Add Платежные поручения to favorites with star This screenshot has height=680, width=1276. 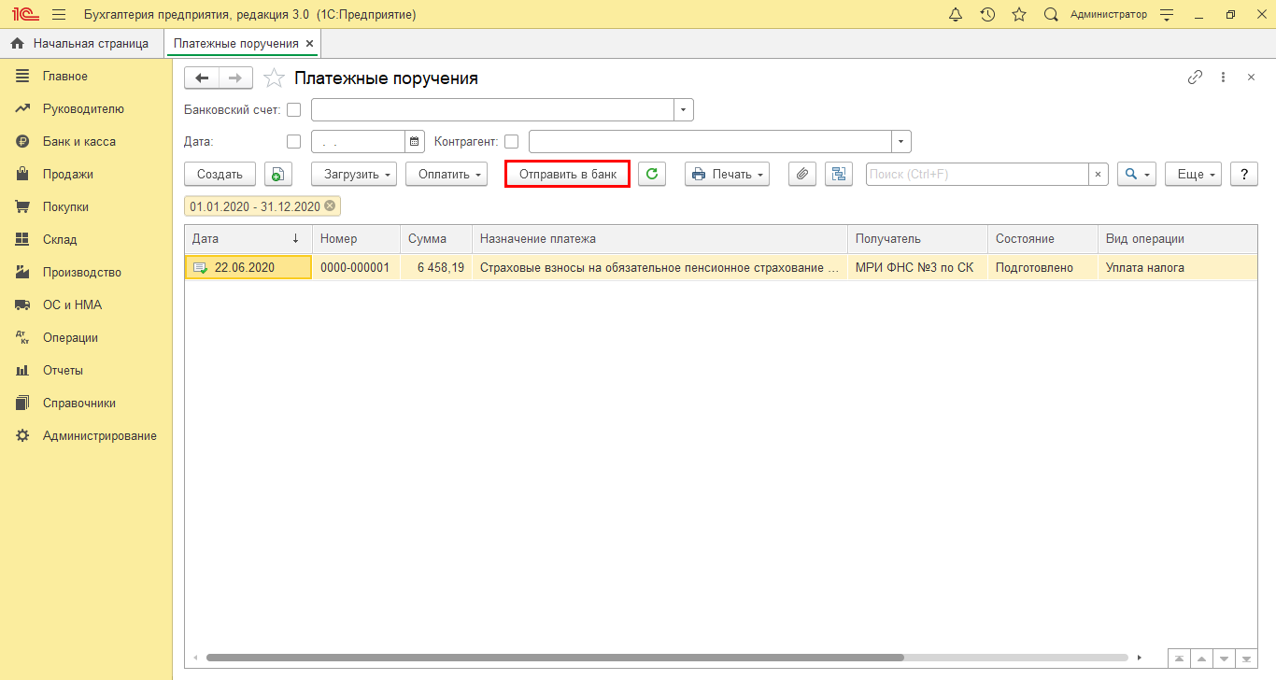click(274, 78)
